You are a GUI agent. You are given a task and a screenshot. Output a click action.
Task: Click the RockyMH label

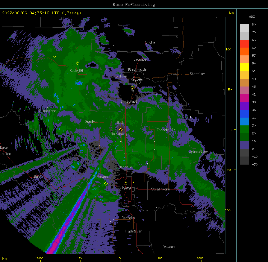76,71
